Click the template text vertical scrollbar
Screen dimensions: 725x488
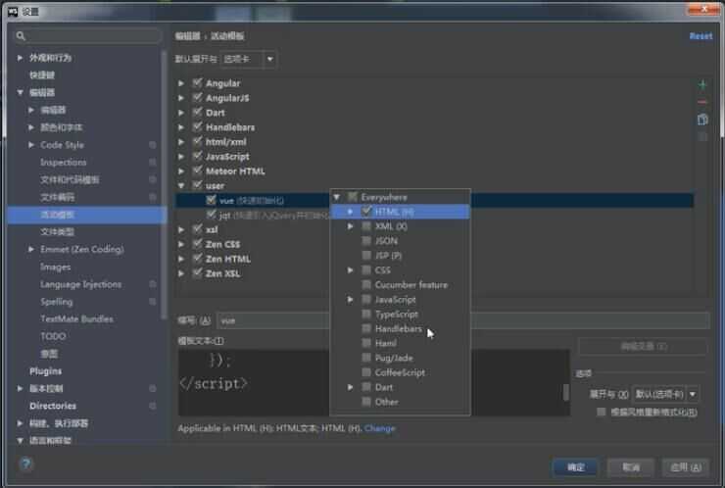565,392
